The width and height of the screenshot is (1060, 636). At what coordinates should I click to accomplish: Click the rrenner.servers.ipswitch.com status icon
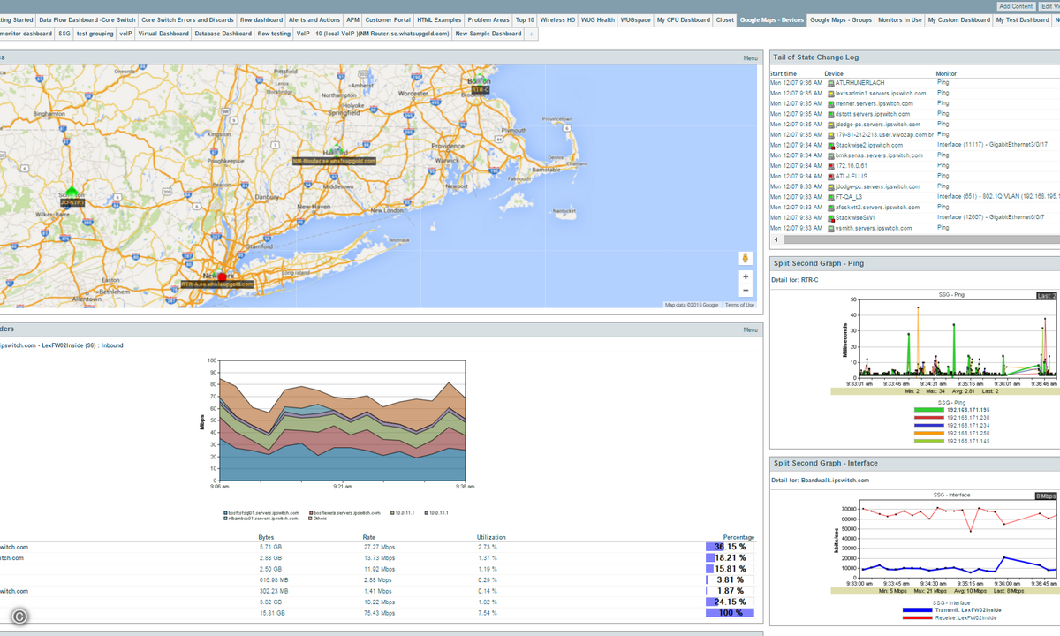[x=829, y=103]
